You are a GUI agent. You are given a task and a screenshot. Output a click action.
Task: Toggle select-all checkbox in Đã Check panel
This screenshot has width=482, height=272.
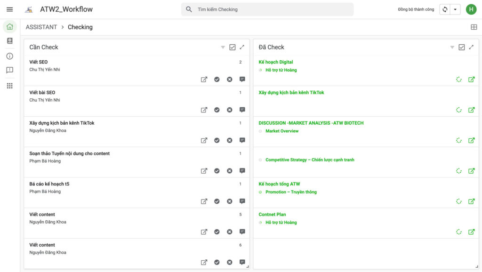(461, 47)
